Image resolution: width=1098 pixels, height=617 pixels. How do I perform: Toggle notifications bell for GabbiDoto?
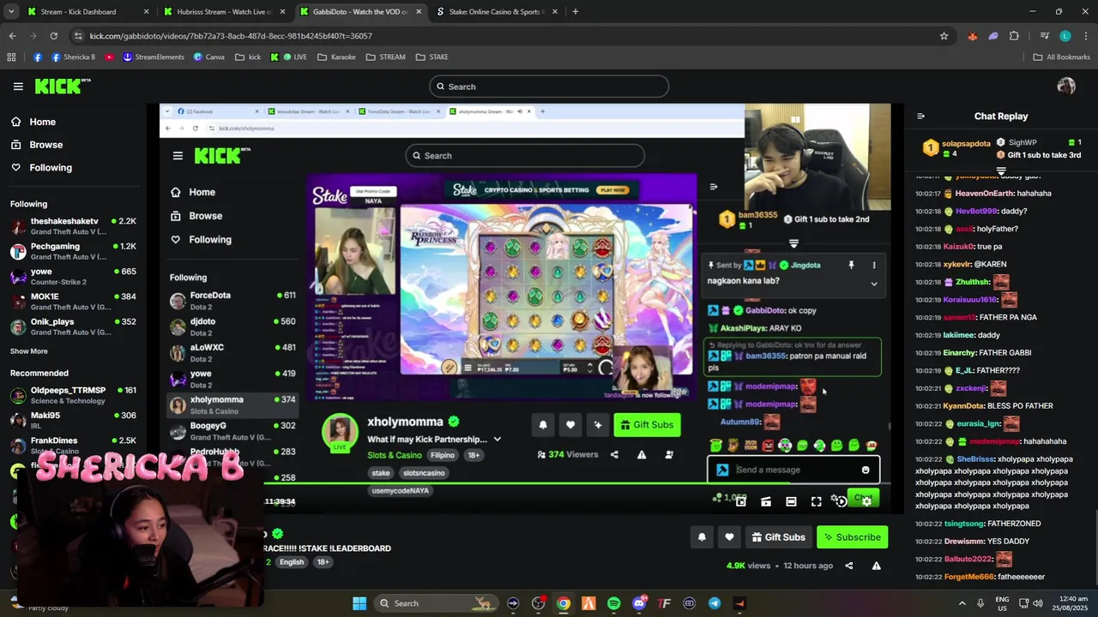pos(702,537)
